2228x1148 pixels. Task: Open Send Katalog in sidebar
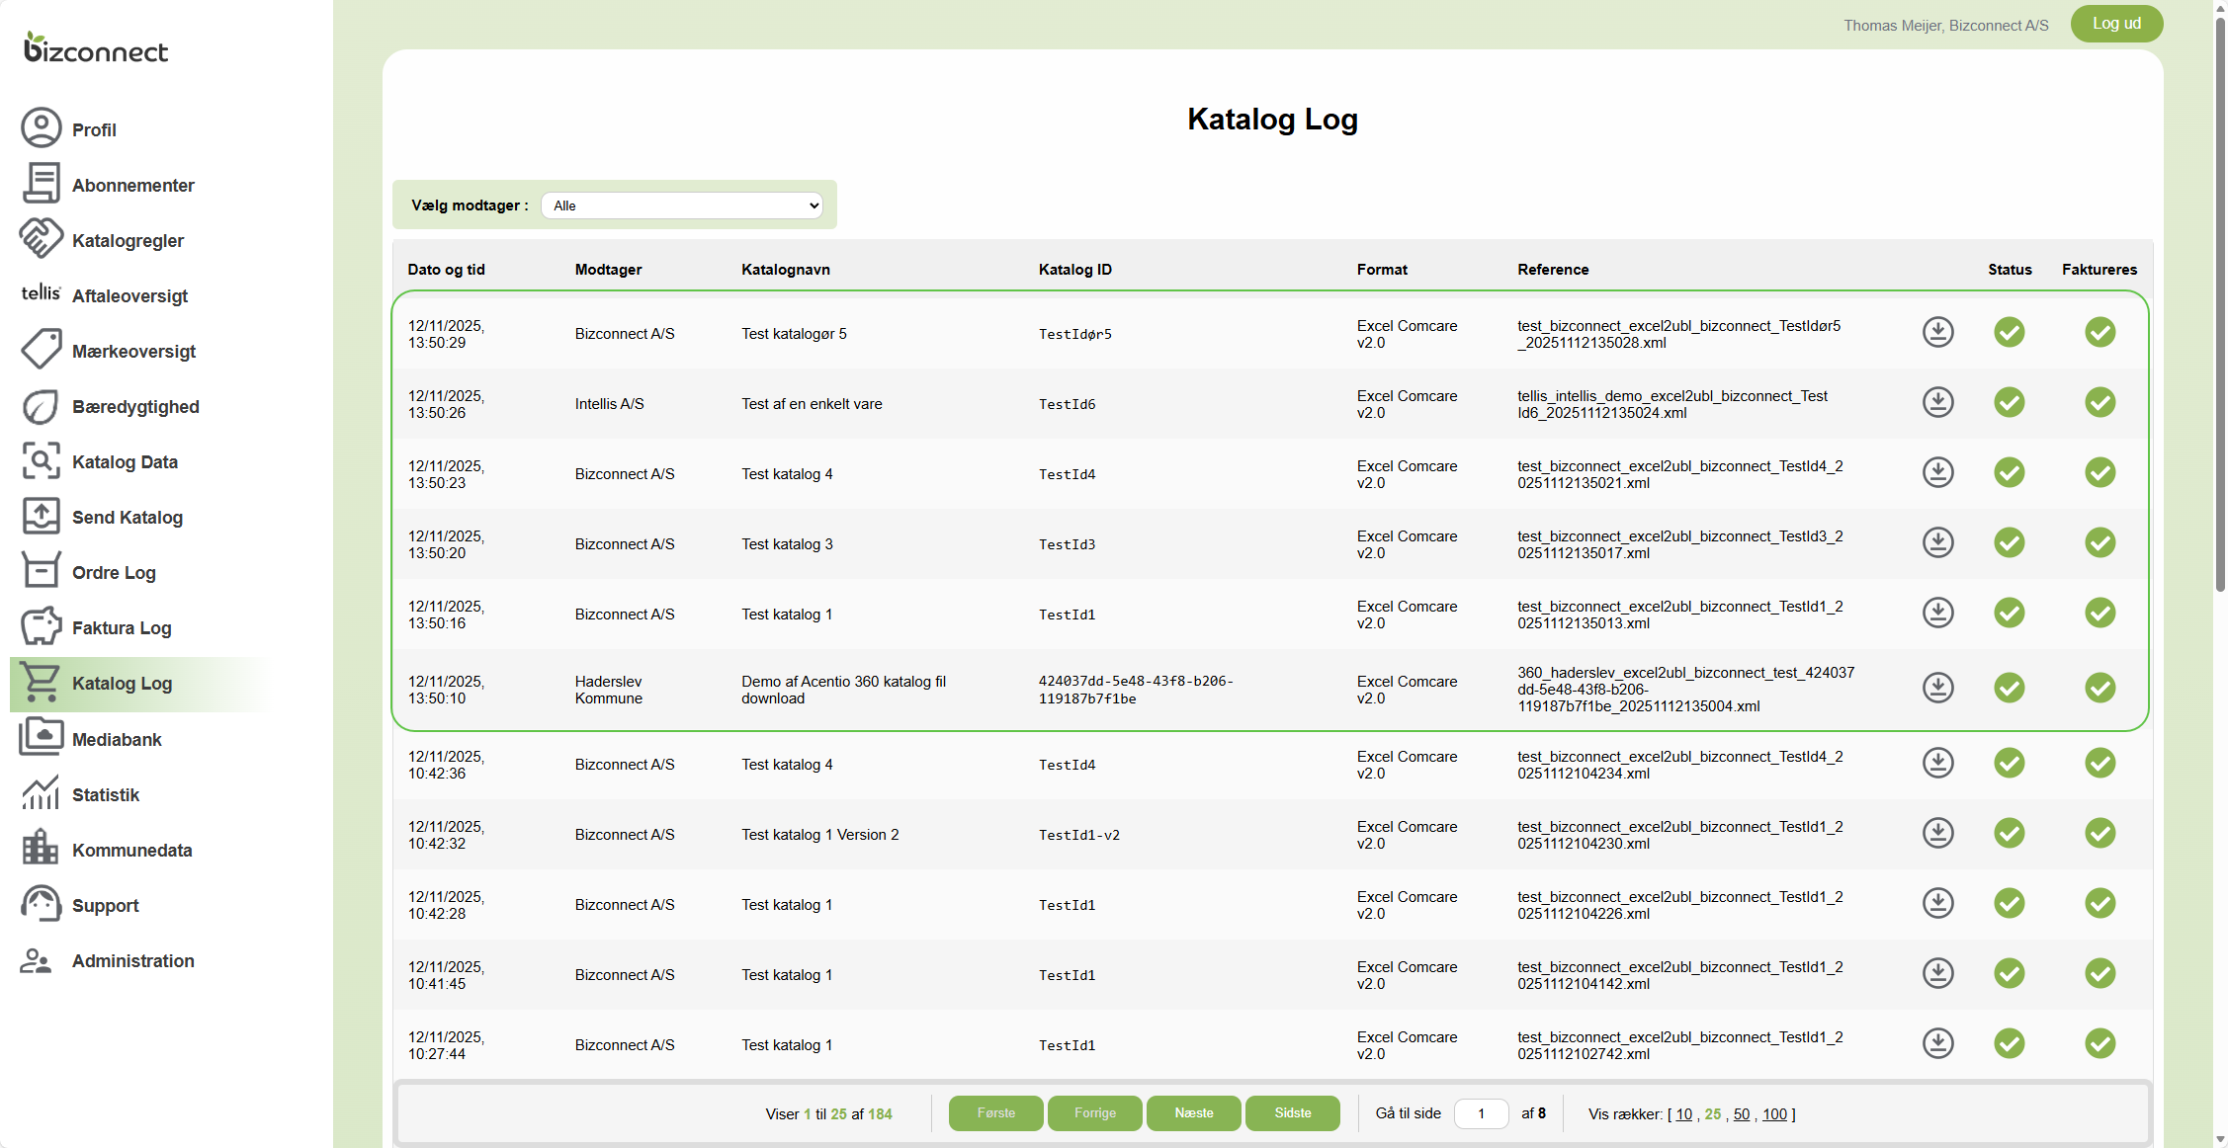[127, 518]
